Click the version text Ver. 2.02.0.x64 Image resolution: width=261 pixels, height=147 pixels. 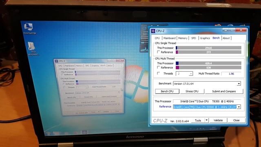coord(179,121)
